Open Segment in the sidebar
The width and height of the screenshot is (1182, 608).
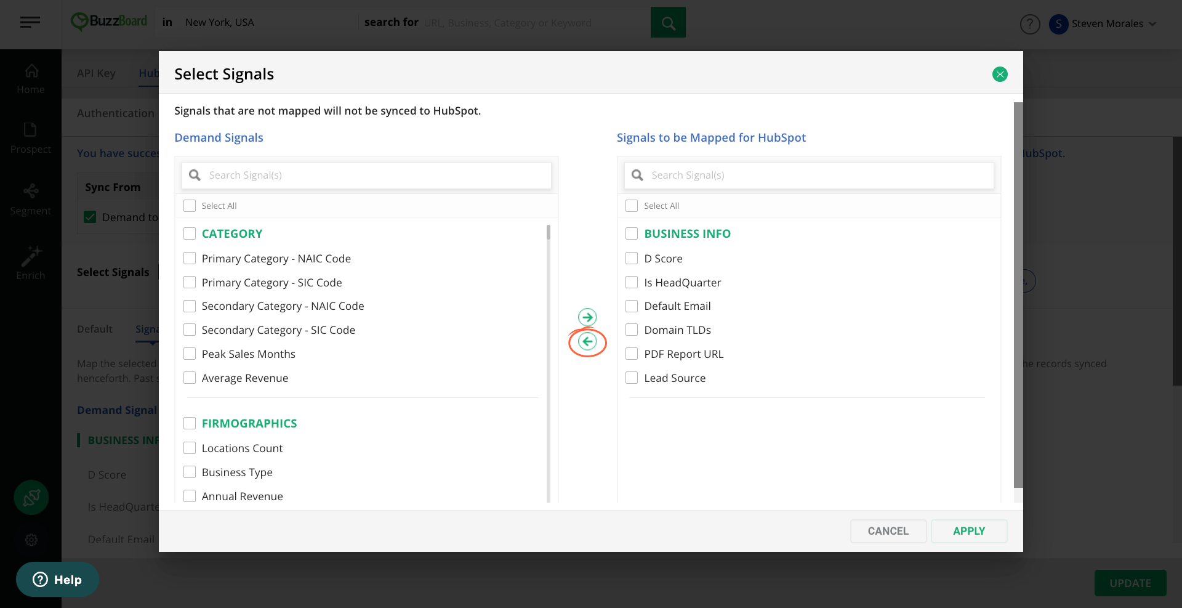[x=31, y=200]
